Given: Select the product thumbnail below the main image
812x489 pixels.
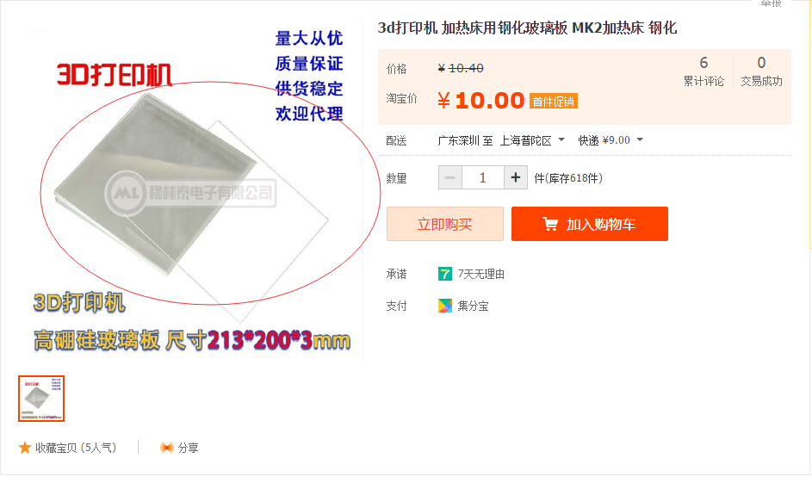Looking at the screenshot, I should click(x=41, y=399).
